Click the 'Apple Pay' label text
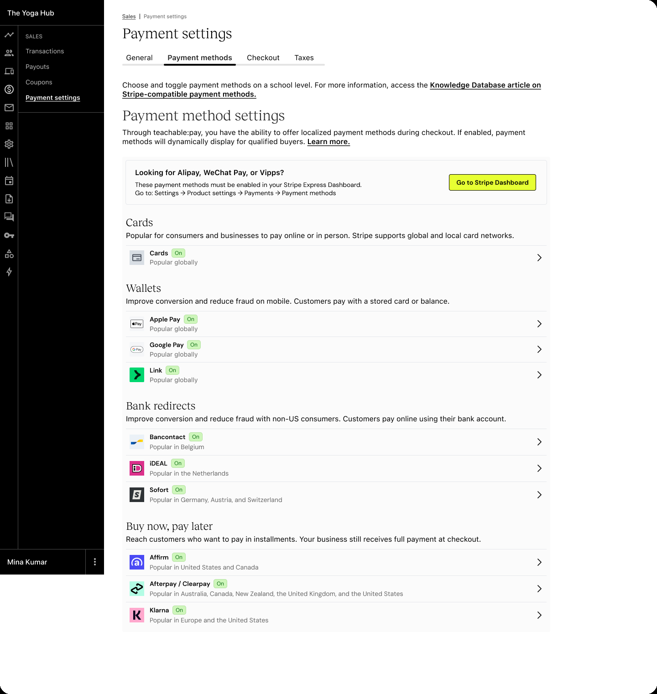The height and width of the screenshot is (694, 657). (x=165, y=319)
